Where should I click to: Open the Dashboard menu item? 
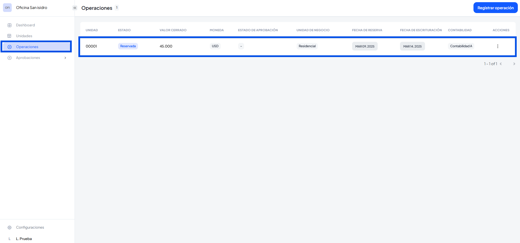[x=25, y=25]
